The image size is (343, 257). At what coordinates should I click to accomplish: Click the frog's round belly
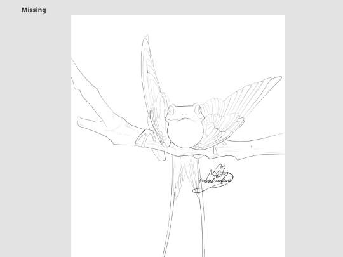tap(185, 133)
